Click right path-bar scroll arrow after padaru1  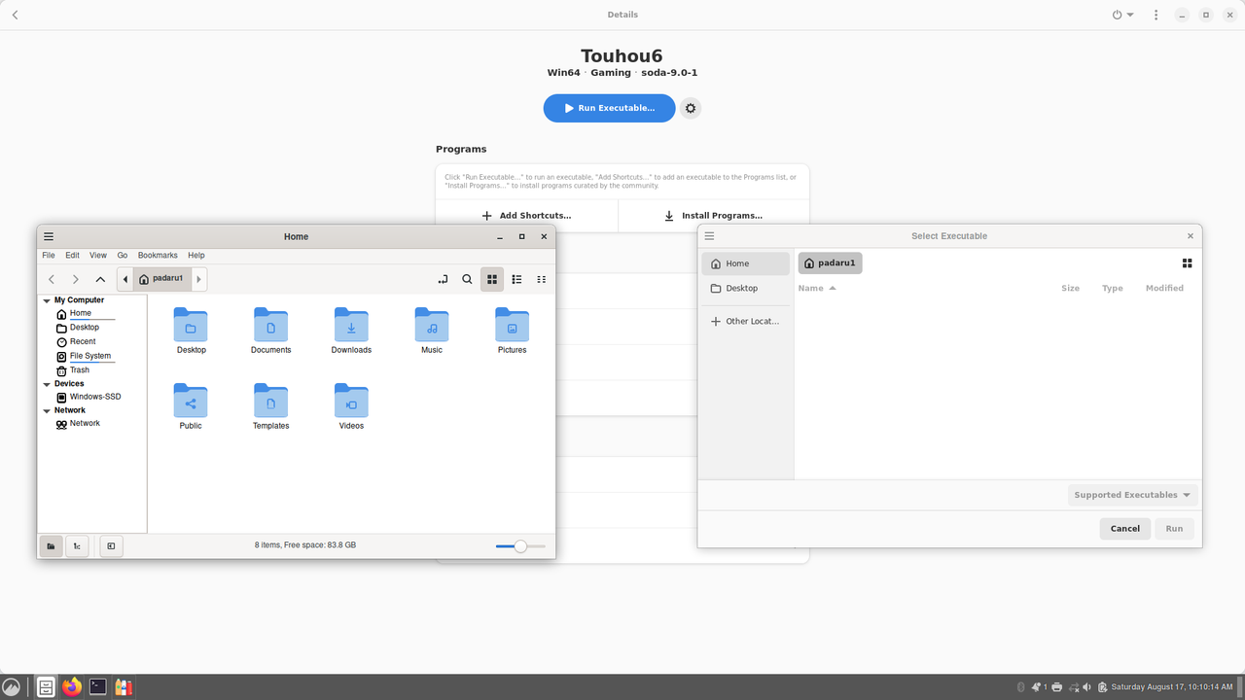tap(198, 279)
